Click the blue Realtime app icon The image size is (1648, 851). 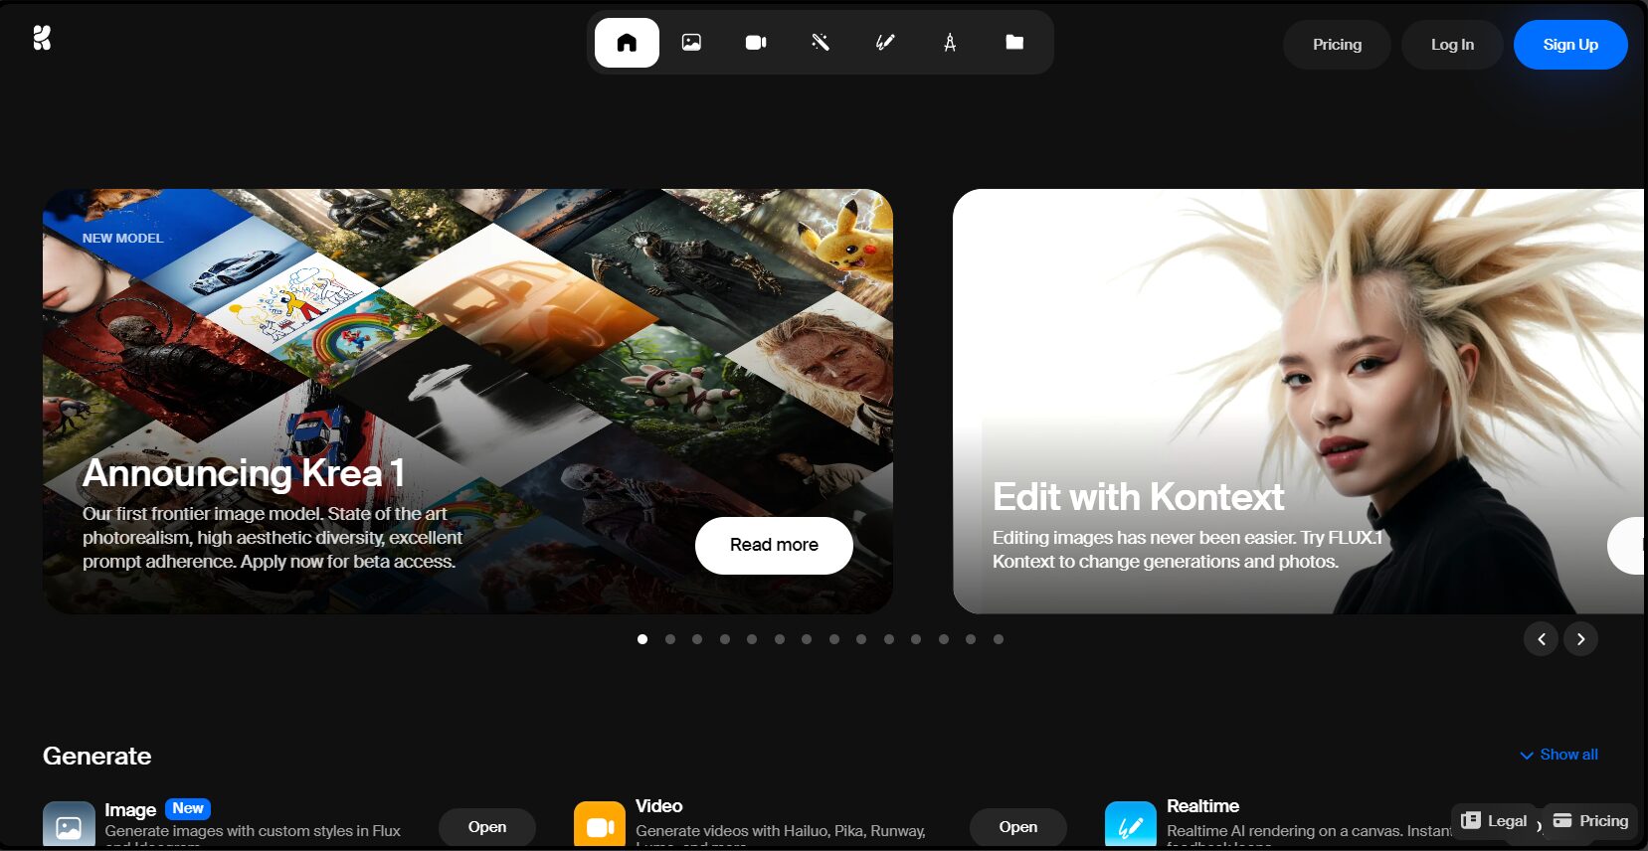coord(1131,825)
